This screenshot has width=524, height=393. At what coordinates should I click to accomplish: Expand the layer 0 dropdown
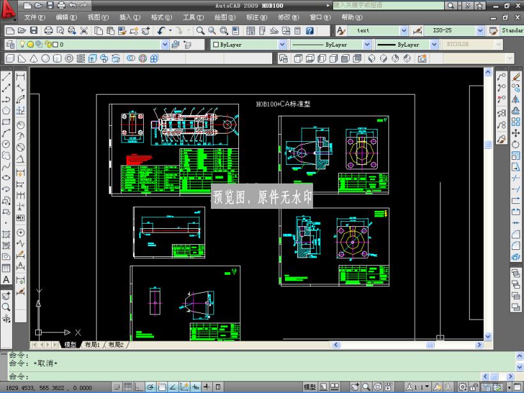click(x=165, y=45)
